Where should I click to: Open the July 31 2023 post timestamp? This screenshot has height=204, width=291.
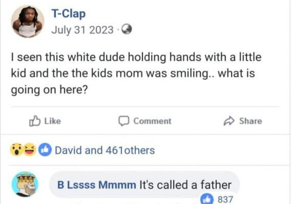pyautogui.click(x=82, y=30)
